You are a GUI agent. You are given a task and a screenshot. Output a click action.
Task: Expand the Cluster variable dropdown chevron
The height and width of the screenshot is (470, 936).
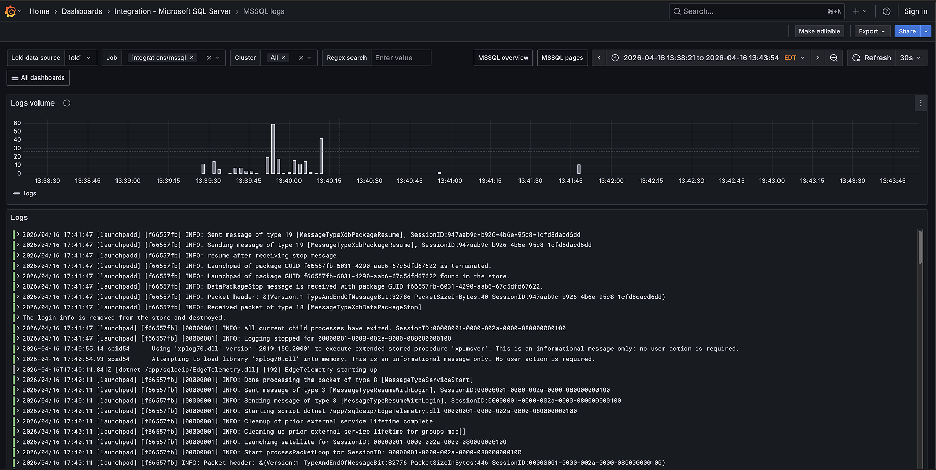click(x=309, y=58)
